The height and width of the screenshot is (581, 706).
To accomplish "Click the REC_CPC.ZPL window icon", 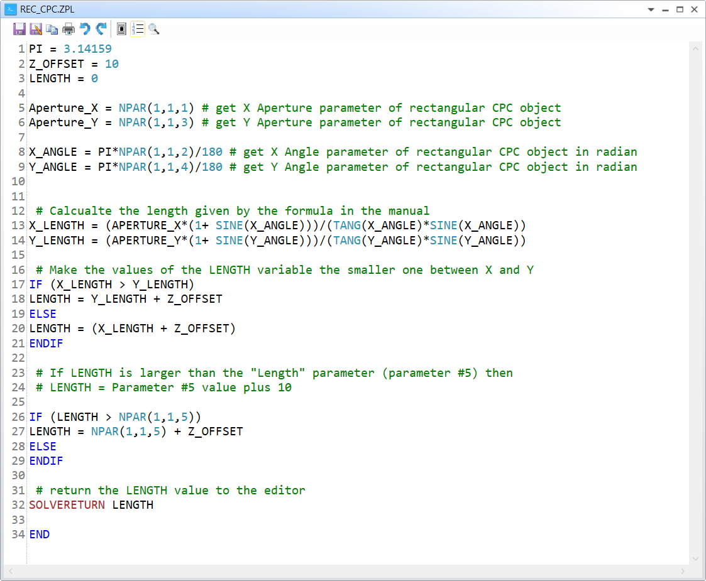I will point(10,9).
